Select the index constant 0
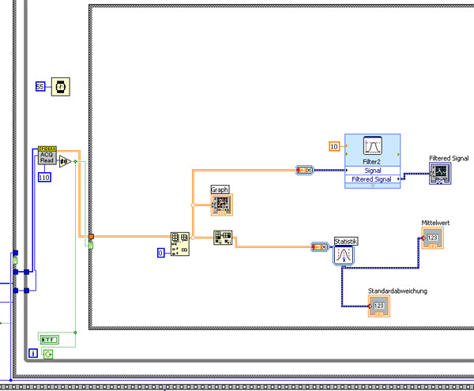The width and height of the screenshot is (474, 391). click(x=161, y=253)
